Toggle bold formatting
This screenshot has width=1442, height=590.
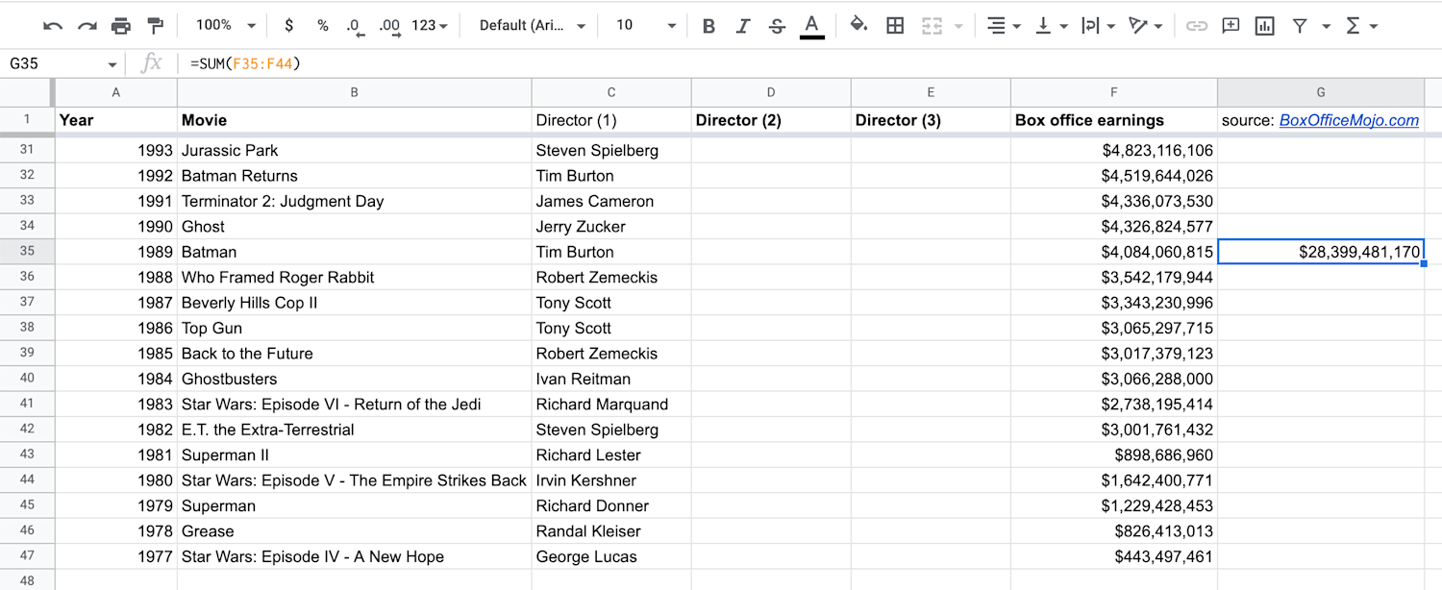pos(709,26)
